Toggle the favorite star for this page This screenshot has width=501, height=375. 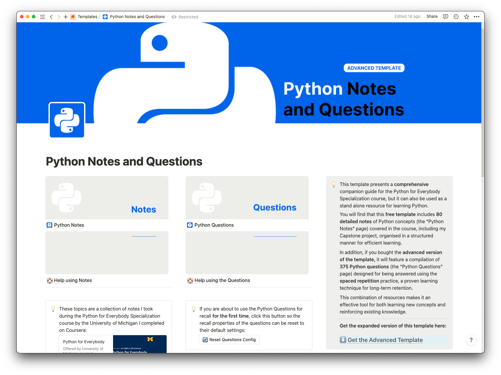(466, 17)
